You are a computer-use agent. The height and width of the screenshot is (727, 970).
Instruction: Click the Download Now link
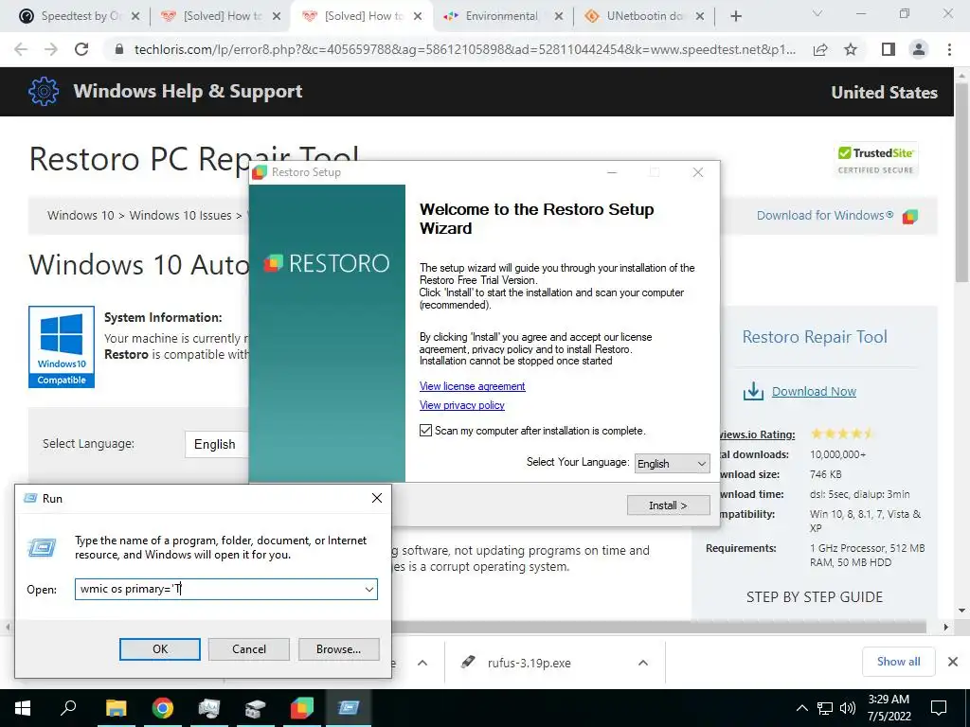click(x=814, y=391)
